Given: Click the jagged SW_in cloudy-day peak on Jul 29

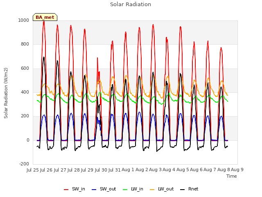Looking at the screenshot, I should coord(97,58).
